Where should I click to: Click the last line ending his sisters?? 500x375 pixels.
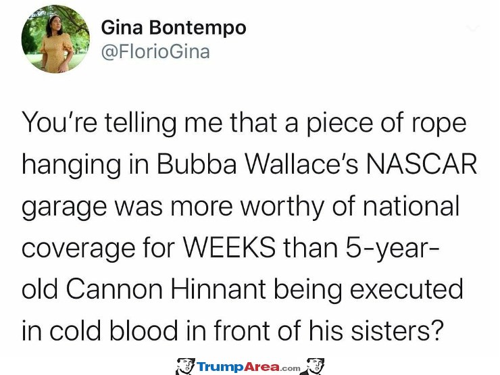click(x=233, y=330)
